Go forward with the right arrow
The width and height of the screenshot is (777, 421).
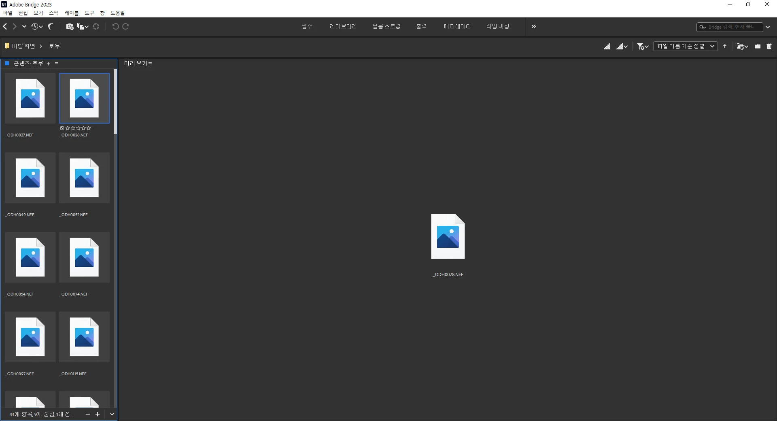[15, 26]
